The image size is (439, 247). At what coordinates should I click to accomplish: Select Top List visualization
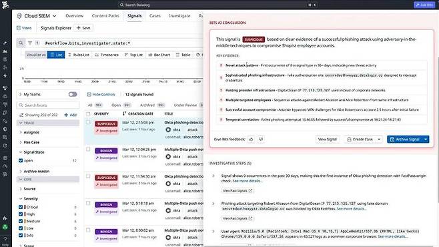click(x=133, y=55)
